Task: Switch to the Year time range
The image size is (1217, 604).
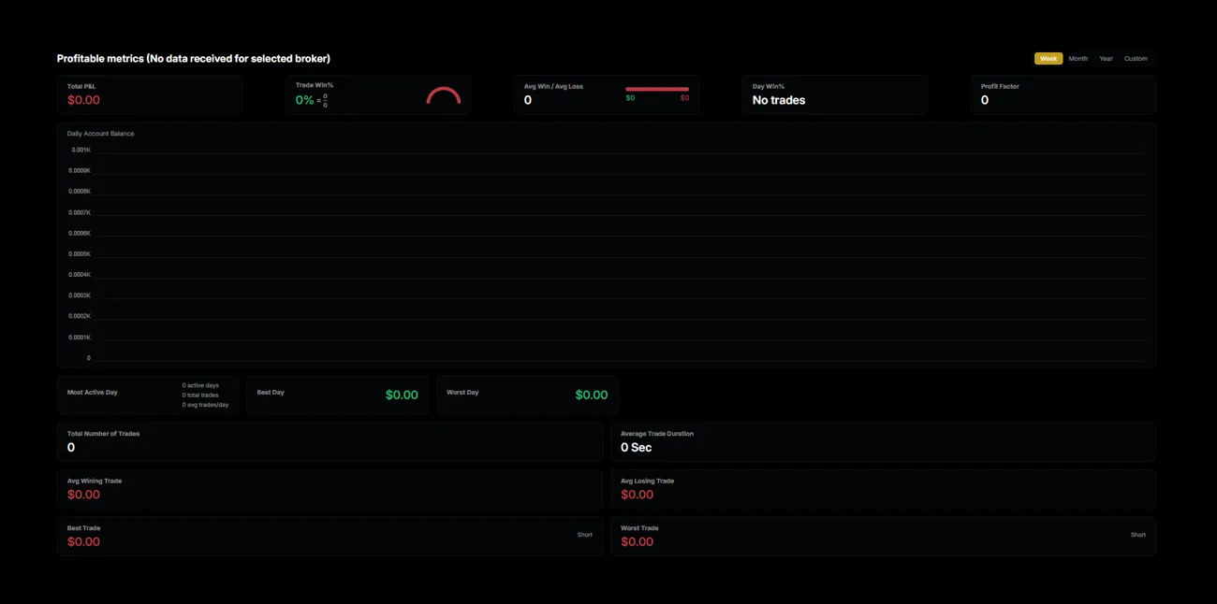Action: pos(1106,58)
